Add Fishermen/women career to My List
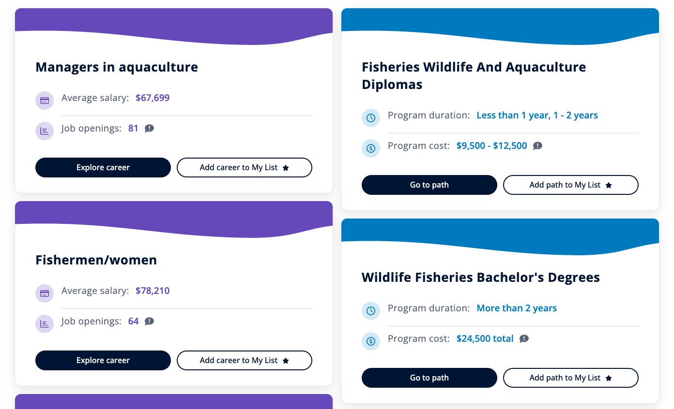 point(245,361)
